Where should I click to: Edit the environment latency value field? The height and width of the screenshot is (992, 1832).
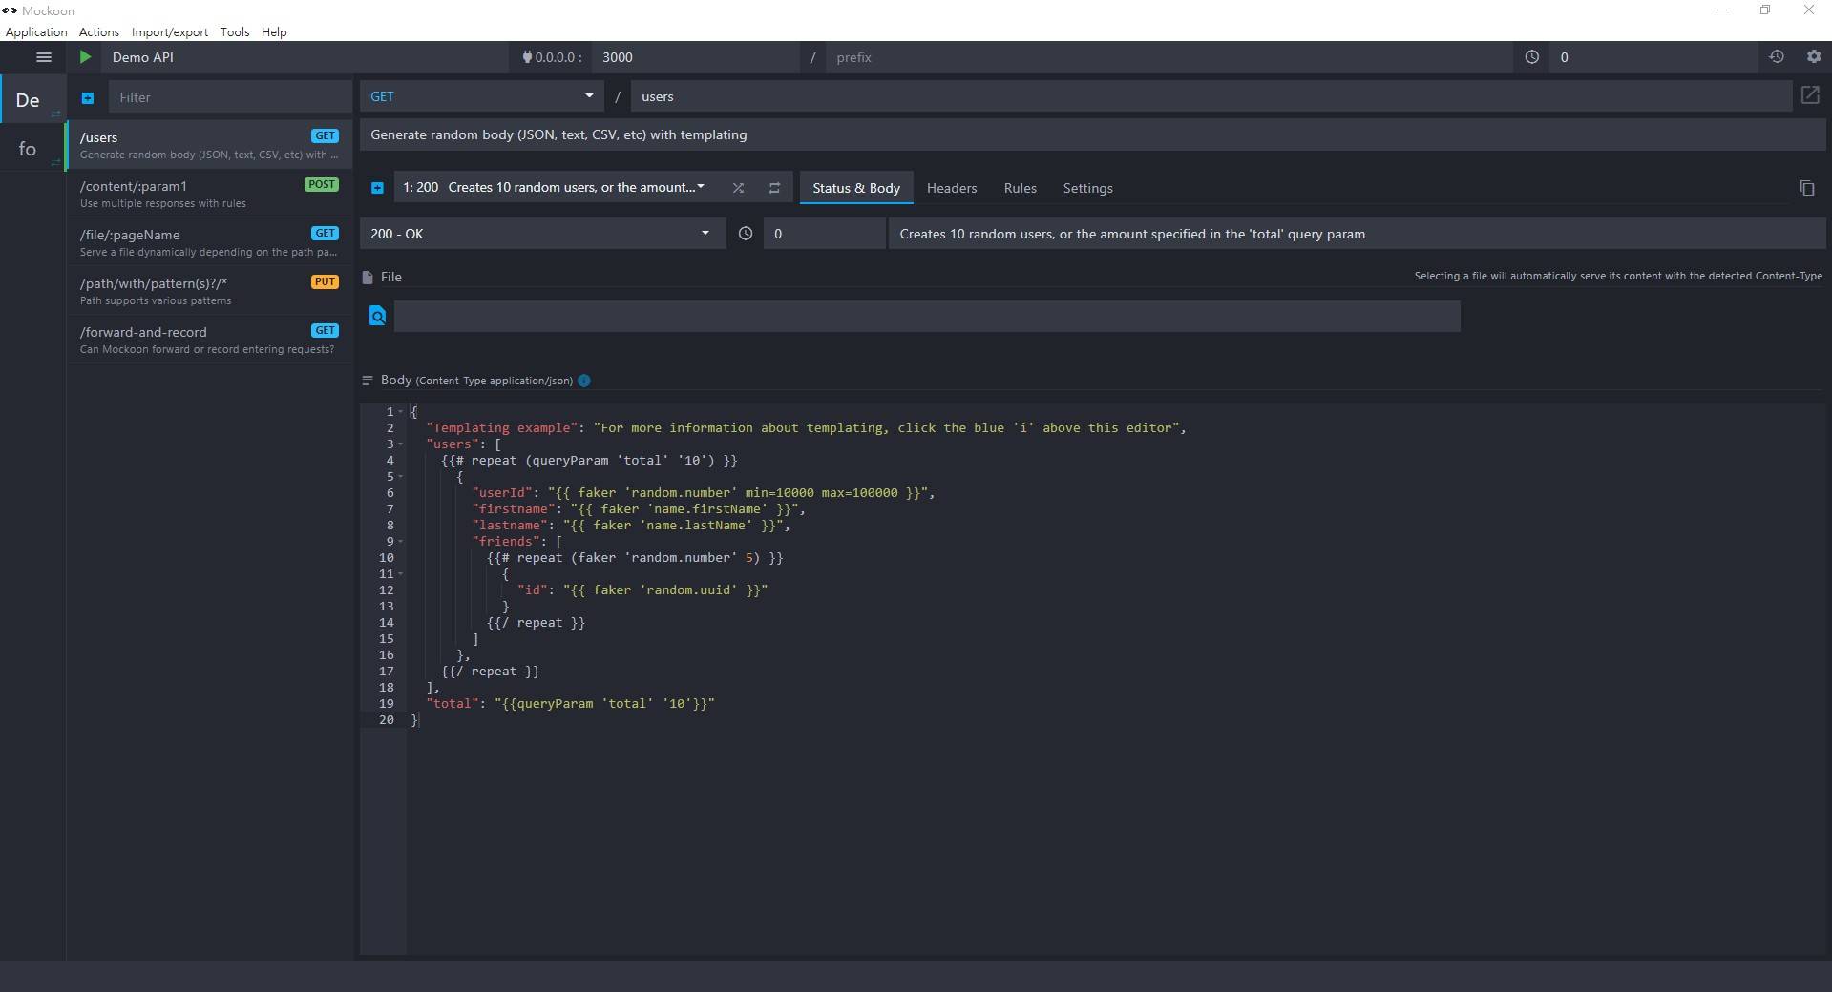(1653, 57)
